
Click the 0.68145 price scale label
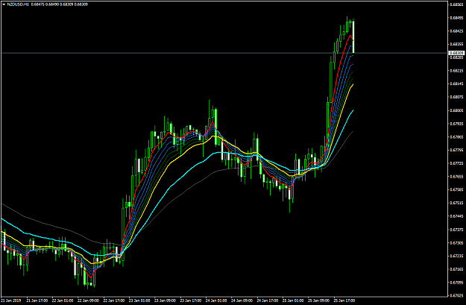click(457, 84)
